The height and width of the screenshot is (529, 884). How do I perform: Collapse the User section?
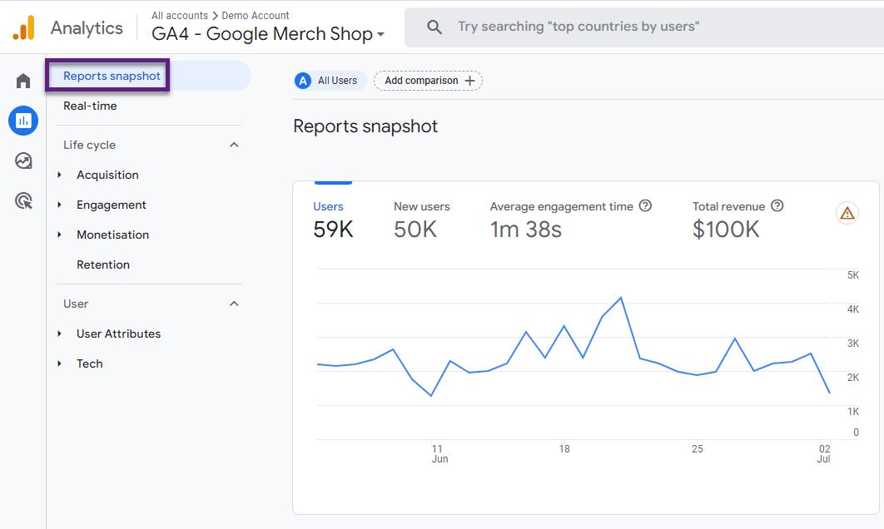point(234,303)
